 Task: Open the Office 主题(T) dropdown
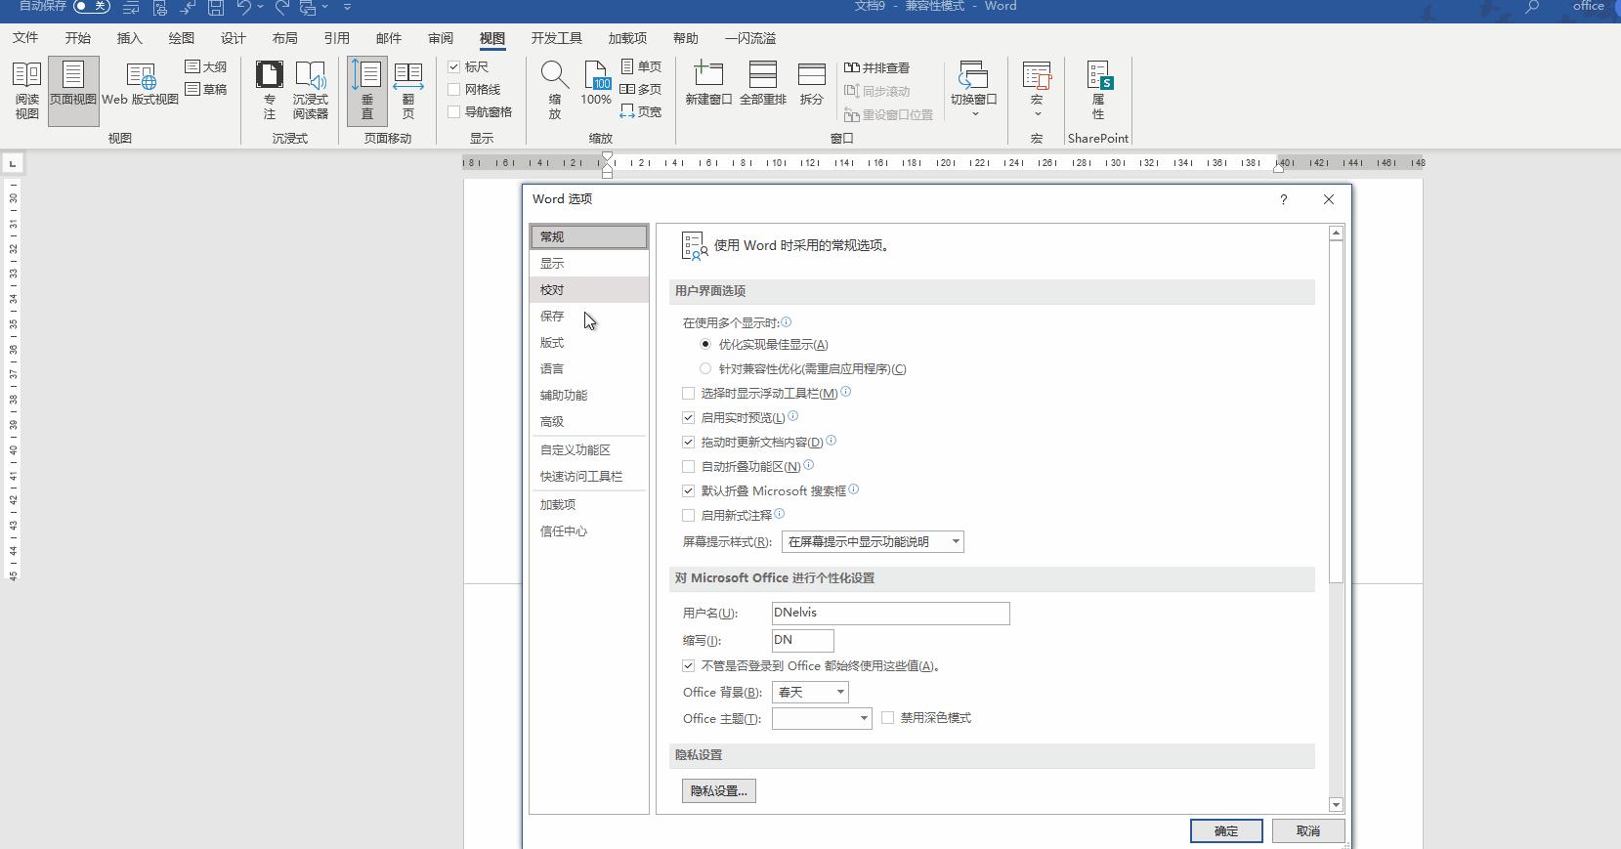[822, 718]
